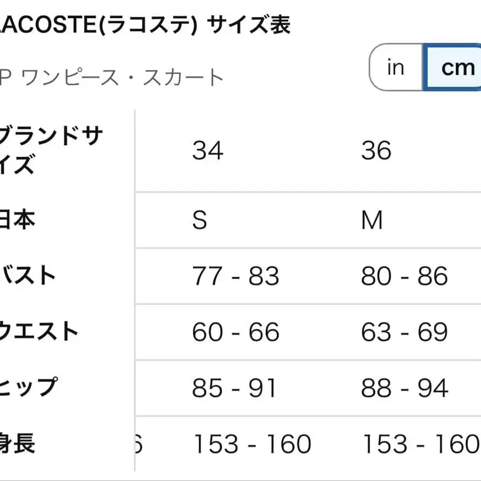Click the ブランドサイズ row label
This screenshot has height=481, width=481.
[50, 150]
